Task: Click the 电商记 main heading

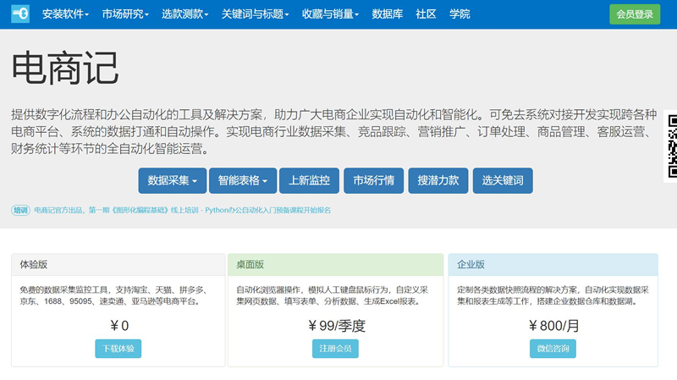Action: pyautogui.click(x=65, y=68)
